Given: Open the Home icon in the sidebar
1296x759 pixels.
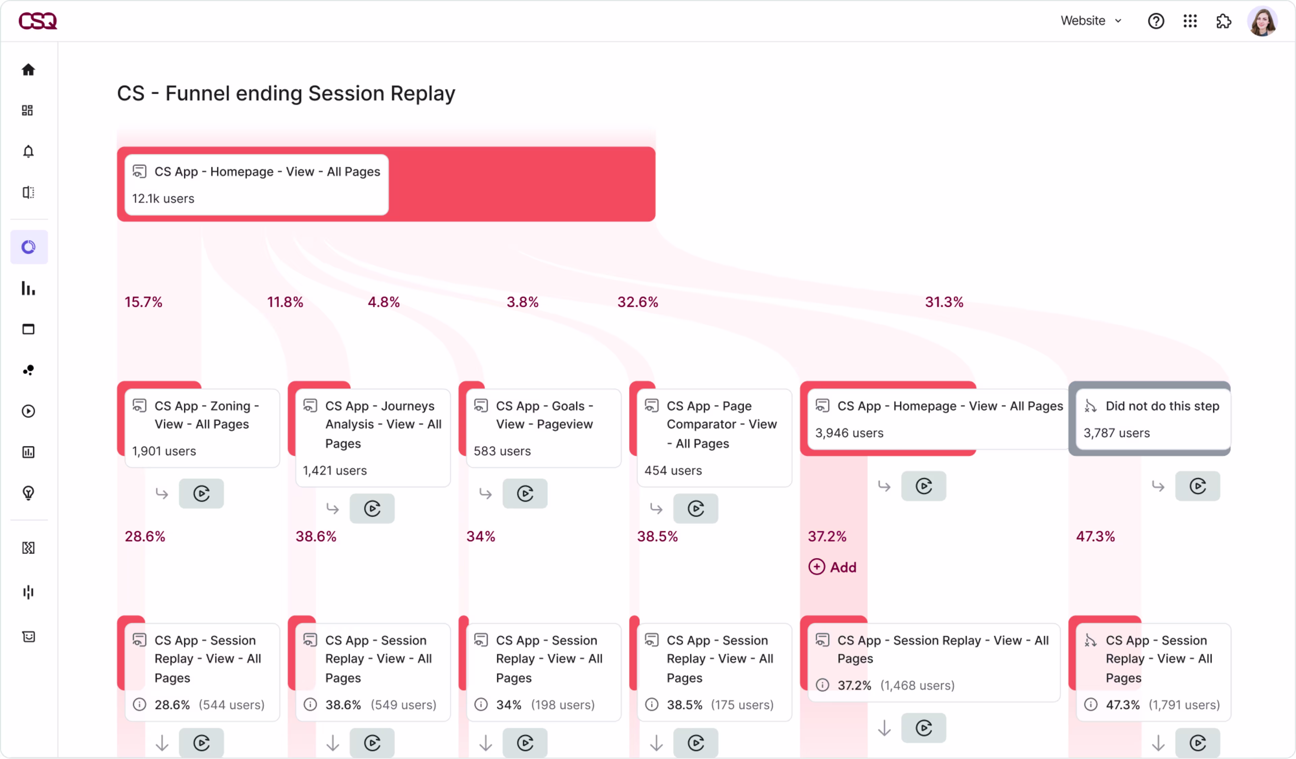Looking at the screenshot, I should [x=29, y=70].
